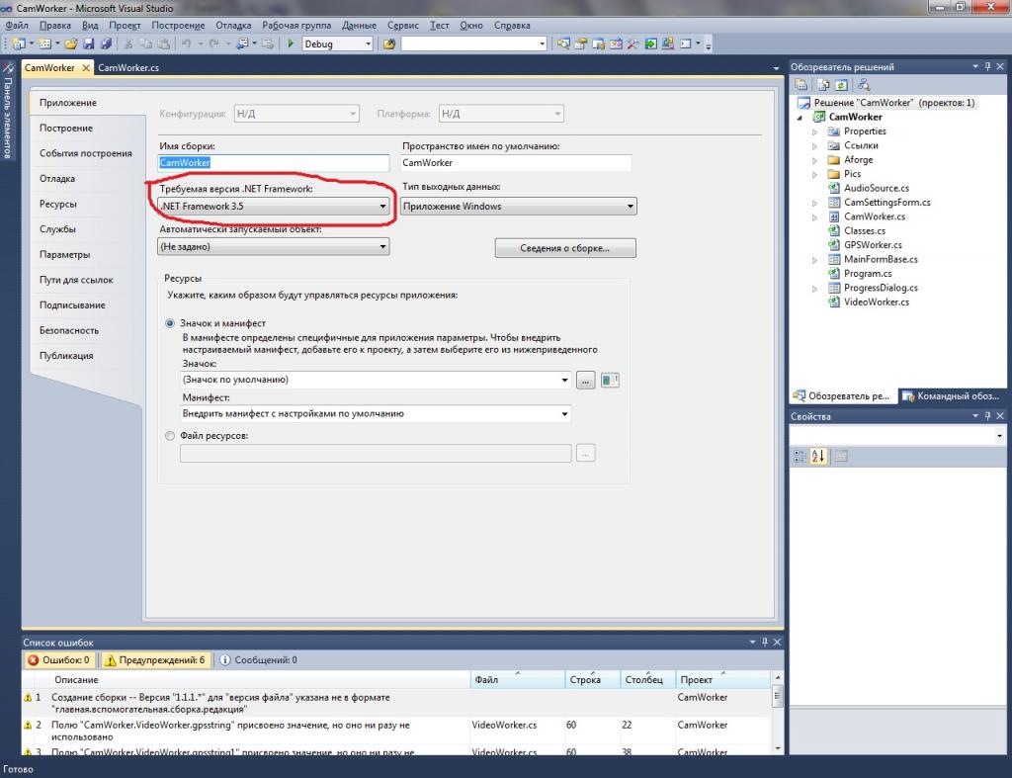The height and width of the screenshot is (778, 1012).
Task: Click the 'Имя сборки' CamWorker text field
Action: [x=274, y=163]
